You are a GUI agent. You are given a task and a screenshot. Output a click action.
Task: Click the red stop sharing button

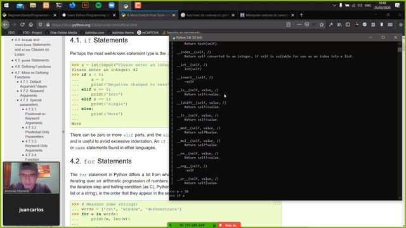(229, 225)
